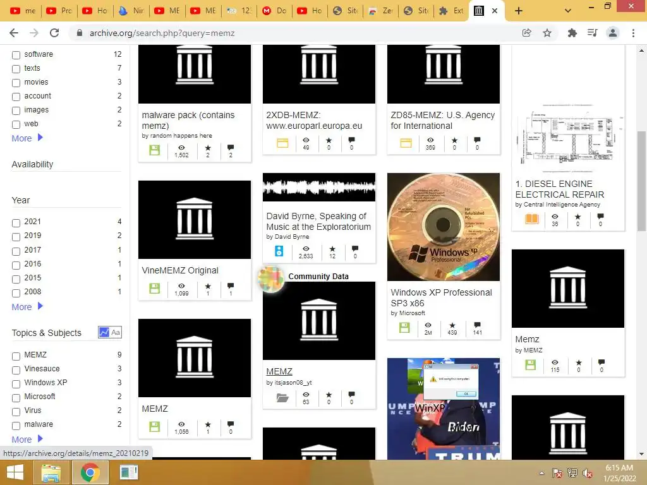
Task: Toggle Topics & Subjects chart/text view
Action: pyautogui.click(x=110, y=332)
